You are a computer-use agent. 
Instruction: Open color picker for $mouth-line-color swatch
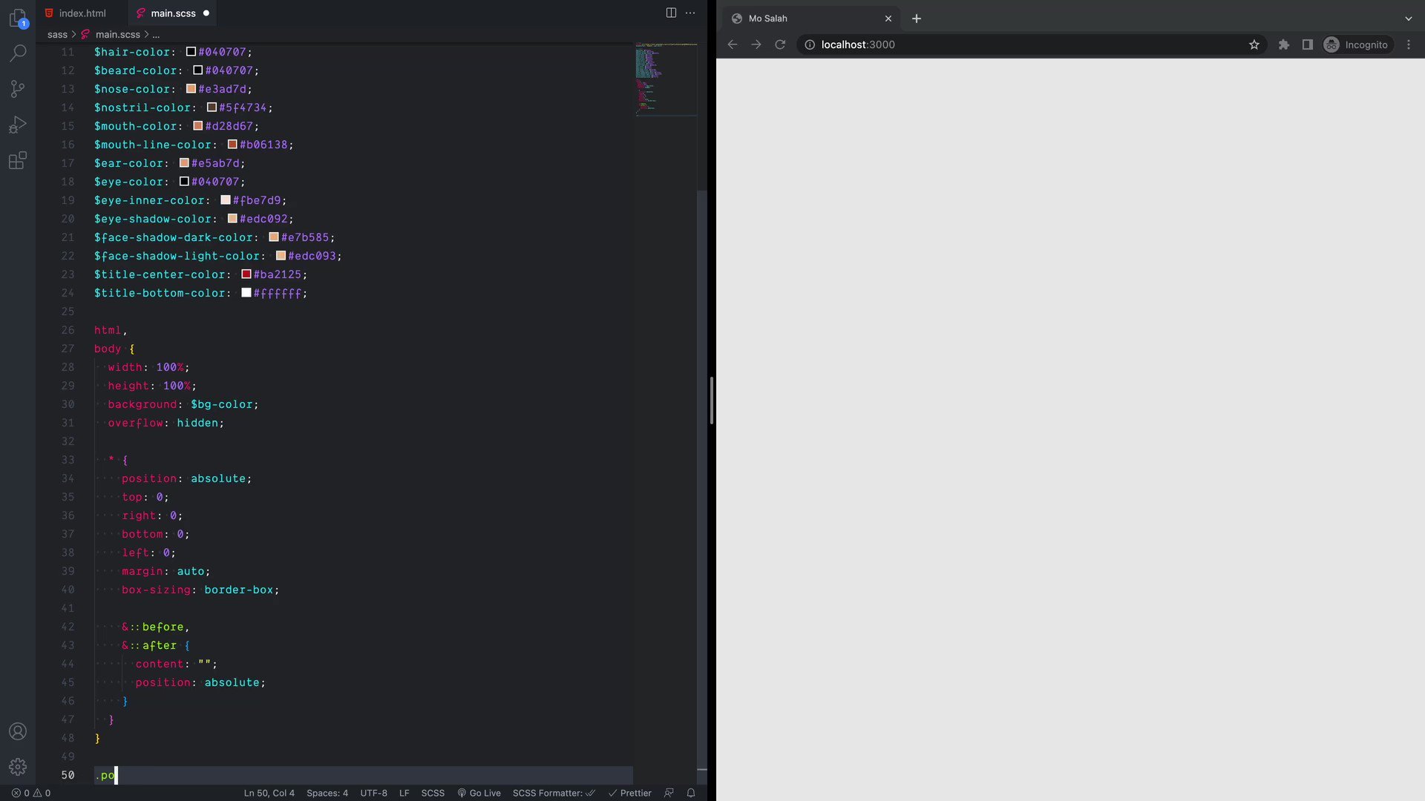232,145
